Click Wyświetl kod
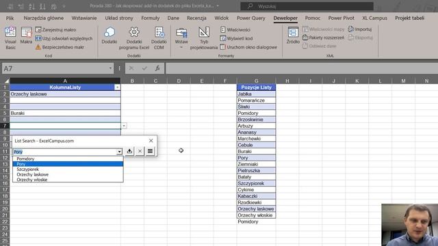This screenshot has width=438, height=246. [236, 38]
